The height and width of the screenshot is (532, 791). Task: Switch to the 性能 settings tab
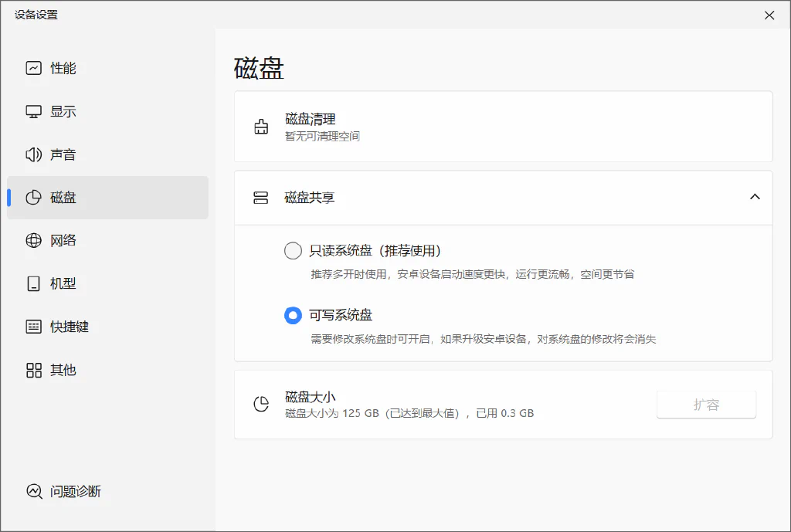click(107, 68)
